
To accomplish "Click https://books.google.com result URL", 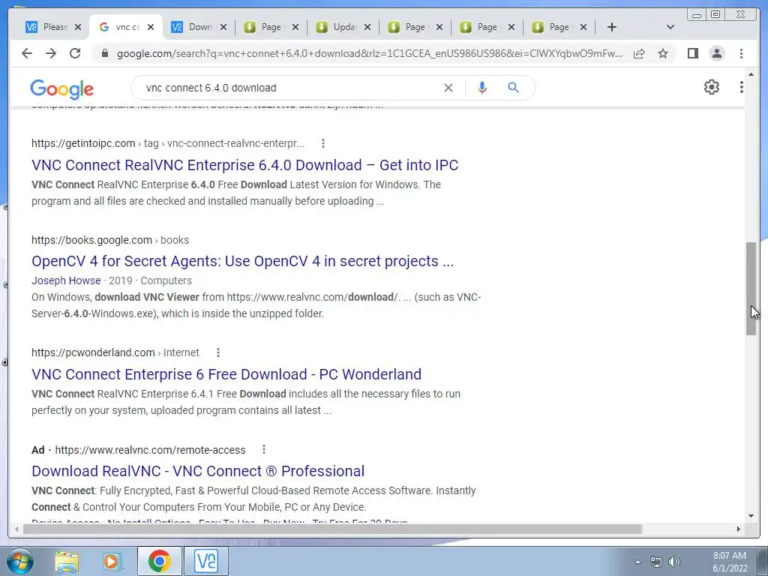I will [91, 240].
